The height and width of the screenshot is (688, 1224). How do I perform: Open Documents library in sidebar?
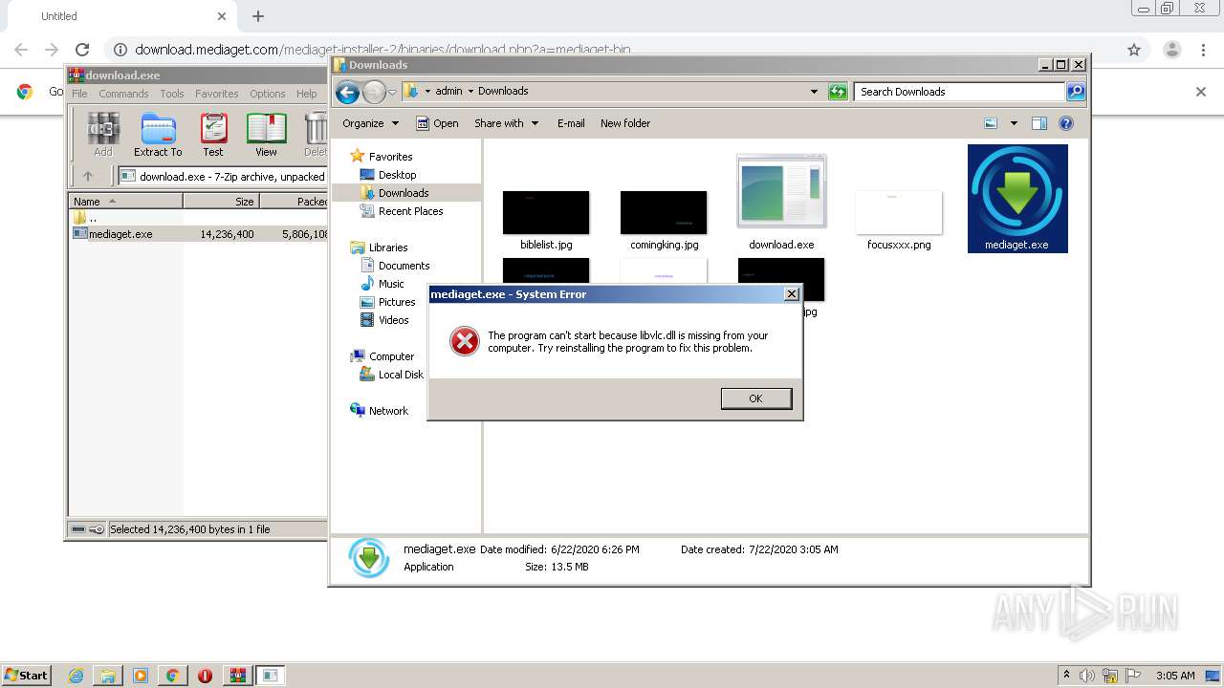(395, 266)
